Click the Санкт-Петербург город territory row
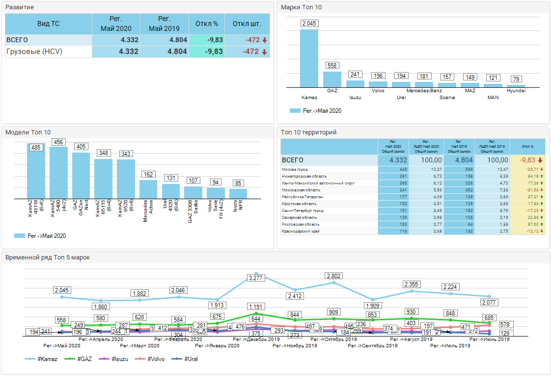 (x=413, y=210)
